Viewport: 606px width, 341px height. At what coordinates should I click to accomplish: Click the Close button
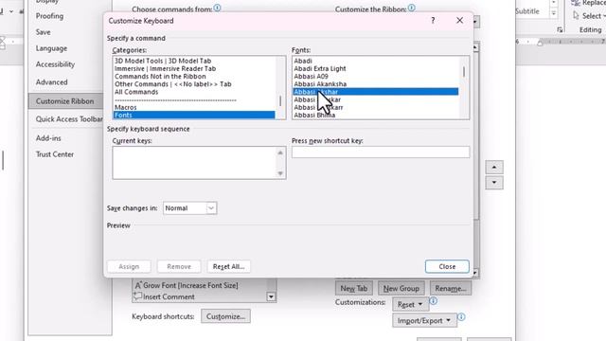click(447, 266)
